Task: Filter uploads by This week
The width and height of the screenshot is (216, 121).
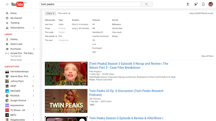Action: [49, 32]
